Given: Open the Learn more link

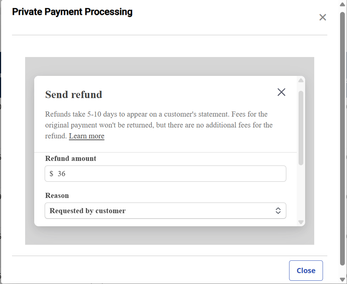Looking at the screenshot, I should (87, 136).
